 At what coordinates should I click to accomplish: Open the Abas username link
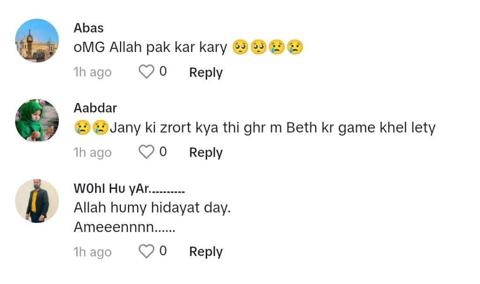click(x=89, y=28)
